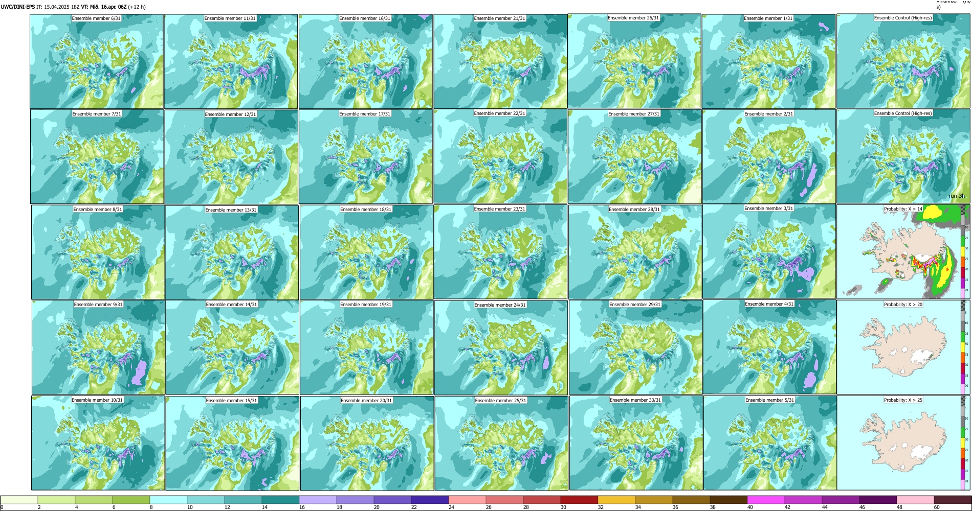Pick the dark blue 22–24 legend swatch
The width and height of the screenshot is (972, 511).
pos(430,500)
